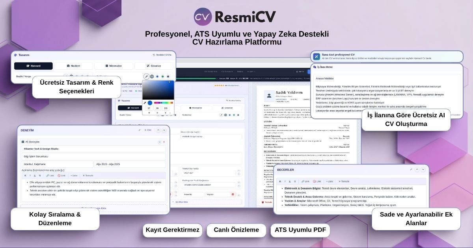473x248 pixels.
Task: Pick the green preset colour dot
Action: (163, 76)
